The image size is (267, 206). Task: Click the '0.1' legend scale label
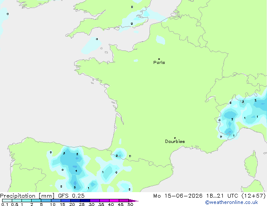[5, 204]
